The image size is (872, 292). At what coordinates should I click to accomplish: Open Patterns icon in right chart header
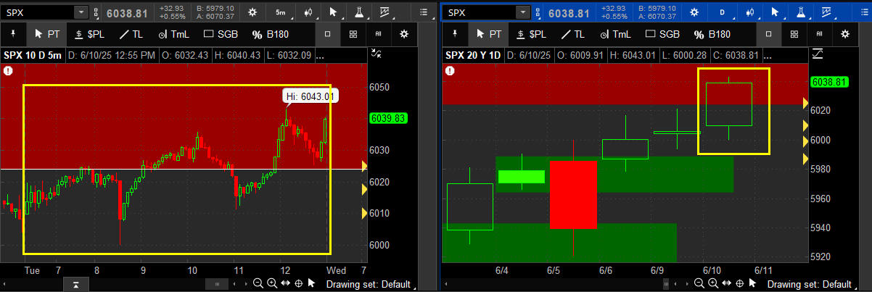(x=826, y=12)
